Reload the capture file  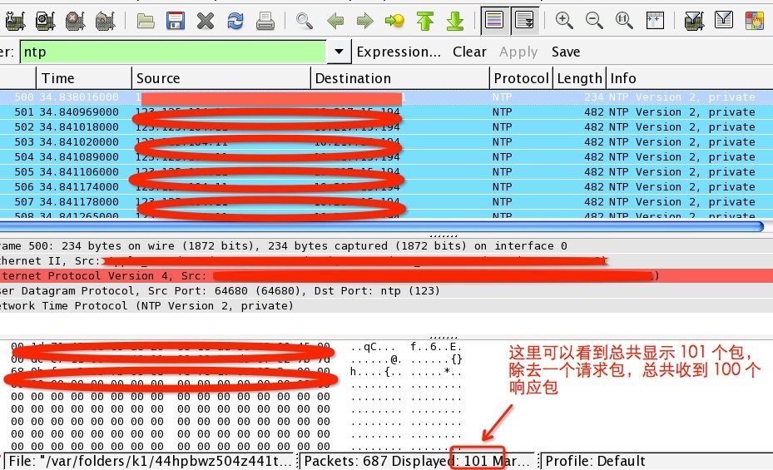click(235, 21)
